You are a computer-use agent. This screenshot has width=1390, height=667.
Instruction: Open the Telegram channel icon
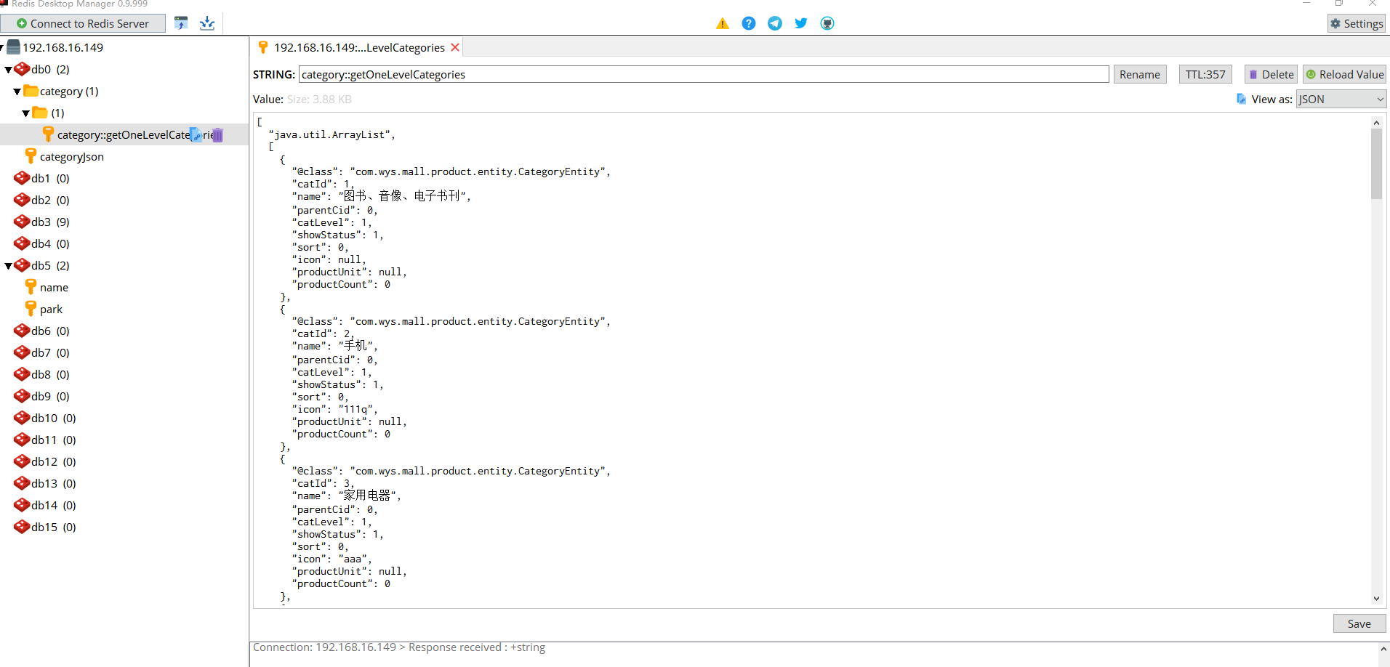[774, 23]
